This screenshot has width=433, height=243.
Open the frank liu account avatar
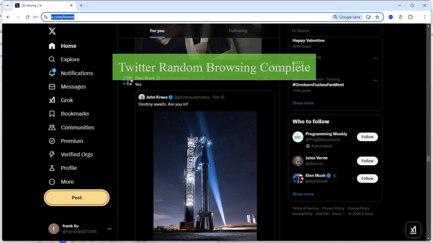(x=54, y=229)
